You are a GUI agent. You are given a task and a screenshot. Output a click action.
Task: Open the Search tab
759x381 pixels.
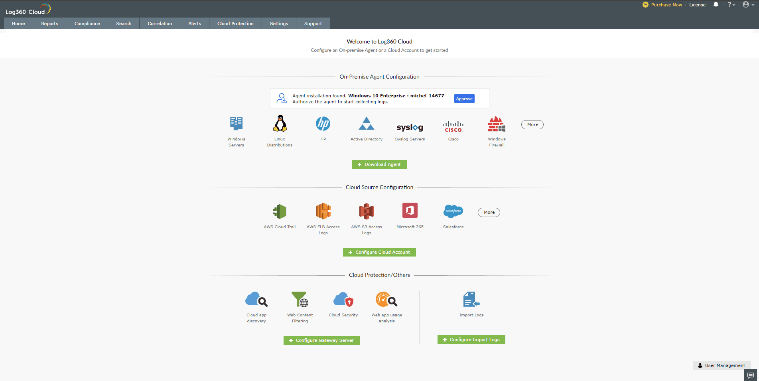click(124, 24)
